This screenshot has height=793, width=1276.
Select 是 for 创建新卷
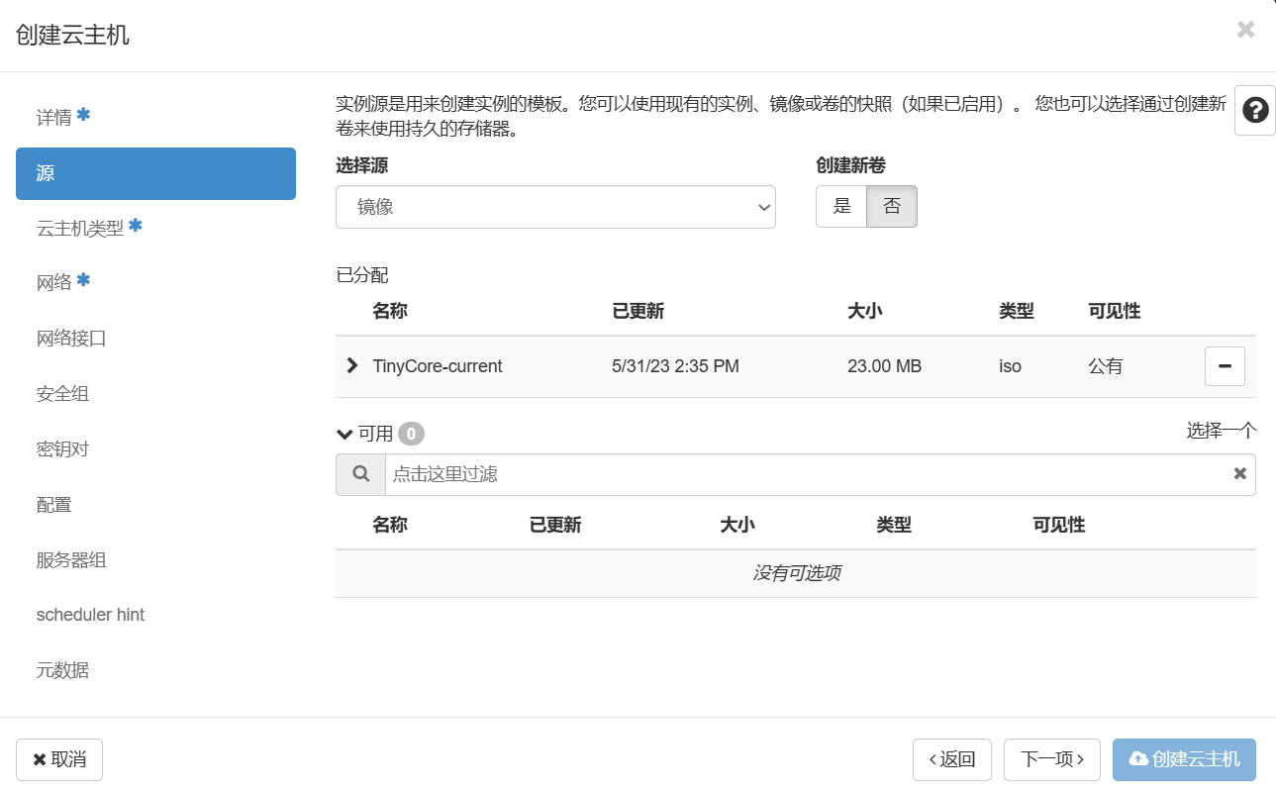coord(841,206)
